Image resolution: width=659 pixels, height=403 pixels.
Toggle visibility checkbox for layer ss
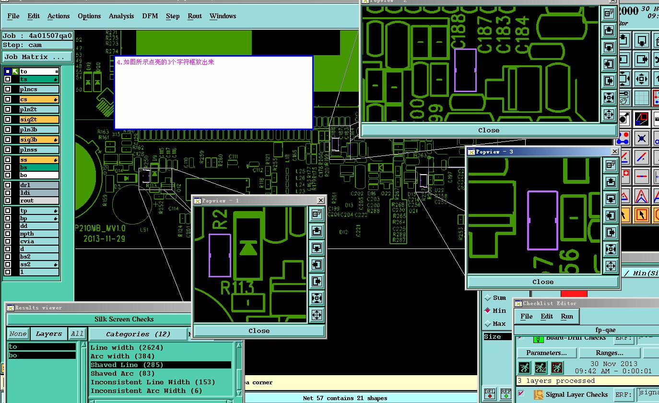click(8, 160)
